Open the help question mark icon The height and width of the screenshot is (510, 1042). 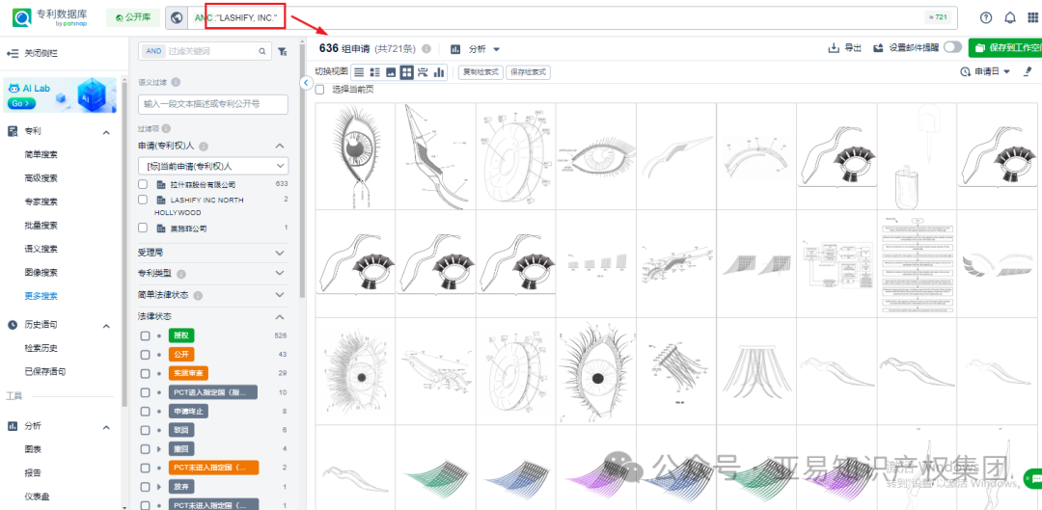coord(985,18)
